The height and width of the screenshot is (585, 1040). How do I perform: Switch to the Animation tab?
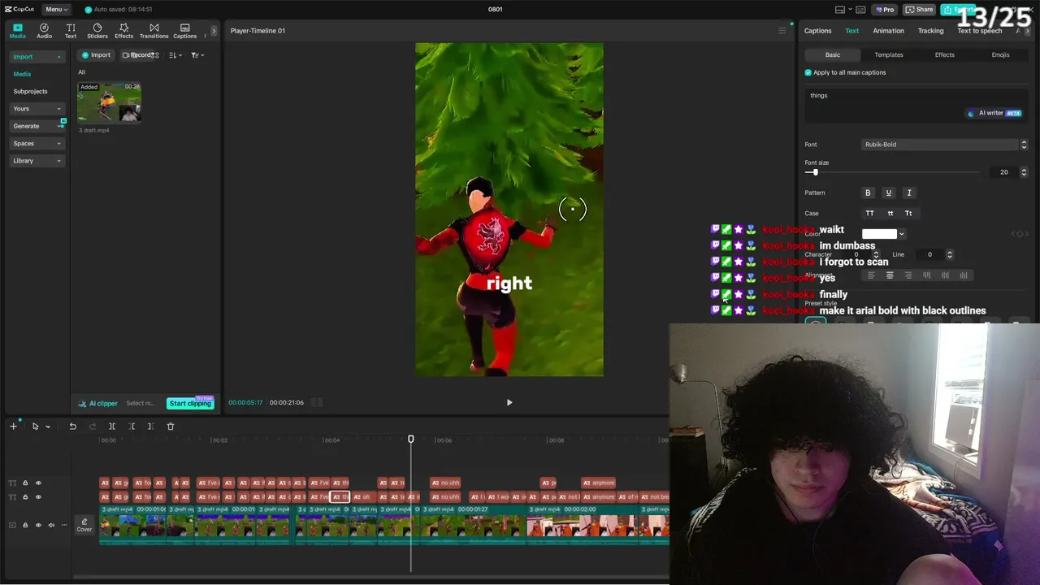[x=888, y=31]
